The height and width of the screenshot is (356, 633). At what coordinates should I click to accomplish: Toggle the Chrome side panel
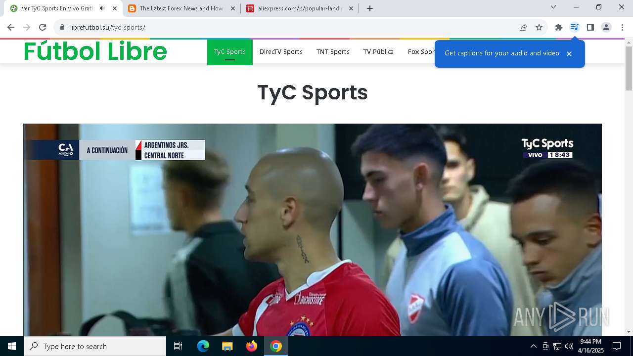click(590, 27)
